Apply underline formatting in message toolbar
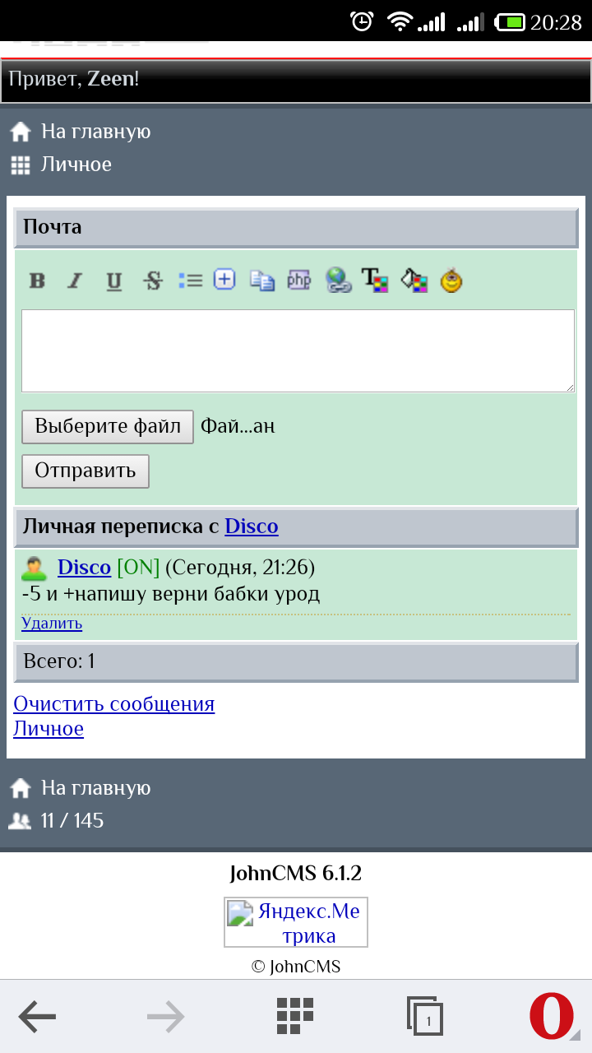 (x=114, y=281)
